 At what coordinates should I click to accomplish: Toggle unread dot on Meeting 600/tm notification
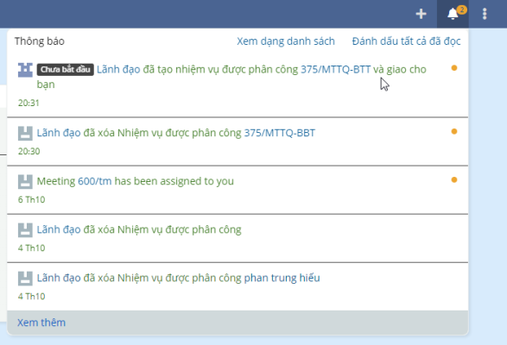coord(454,180)
